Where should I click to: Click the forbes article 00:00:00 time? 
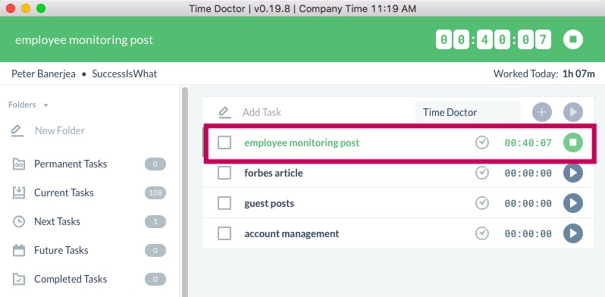[528, 174]
